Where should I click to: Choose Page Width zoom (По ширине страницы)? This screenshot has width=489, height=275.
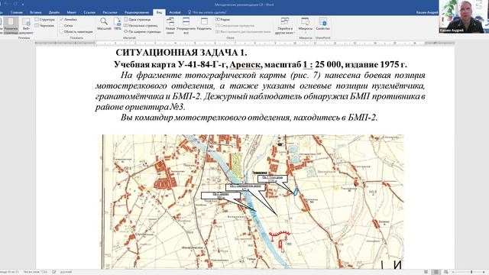(143, 31)
